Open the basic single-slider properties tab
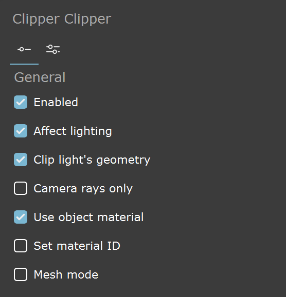Viewport: 286px width, 297px height. (x=24, y=49)
